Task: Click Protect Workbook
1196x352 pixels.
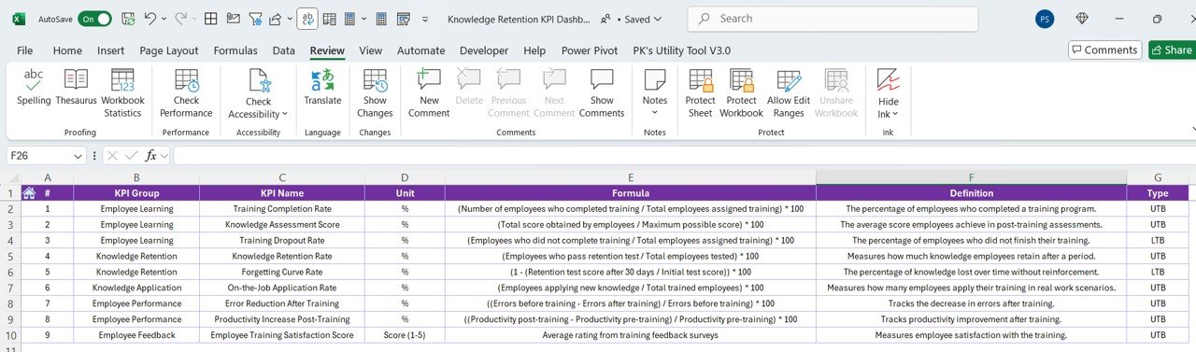Action: 741,93
